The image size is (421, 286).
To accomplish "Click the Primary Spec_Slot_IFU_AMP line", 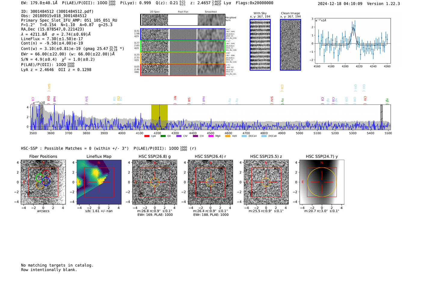I will [69, 20].
